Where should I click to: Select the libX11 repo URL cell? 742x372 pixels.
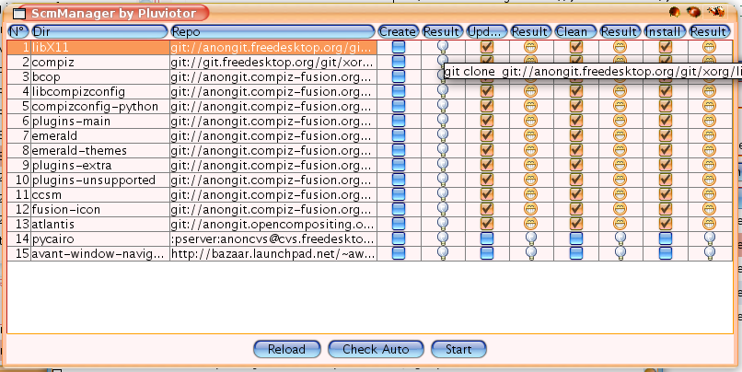coord(273,47)
